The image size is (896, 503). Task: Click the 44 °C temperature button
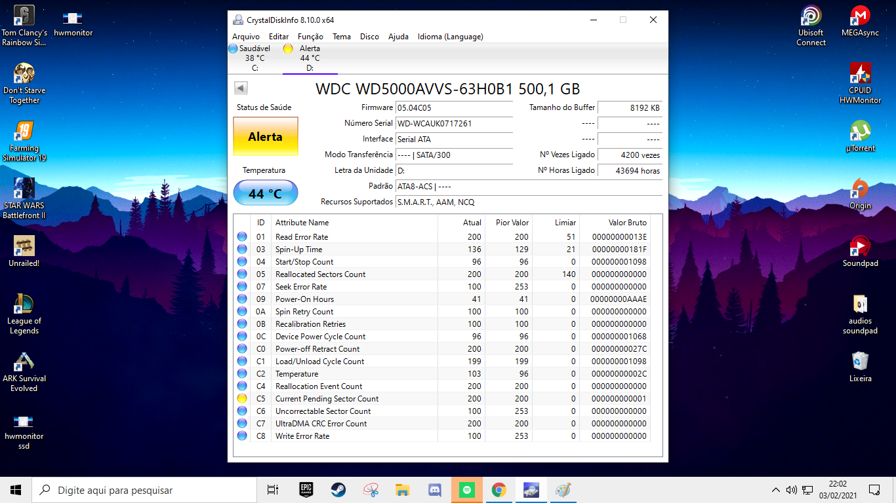(x=266, y=194)
